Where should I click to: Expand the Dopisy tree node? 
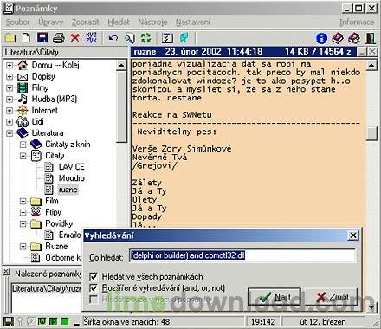pos(10,76)
